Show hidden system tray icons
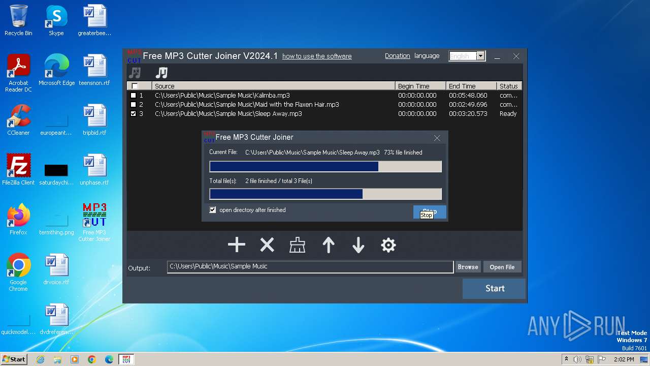This screenshot has width=650, height=366. 566,359
